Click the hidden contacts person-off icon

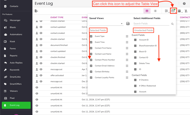click(x=186, y=11)
